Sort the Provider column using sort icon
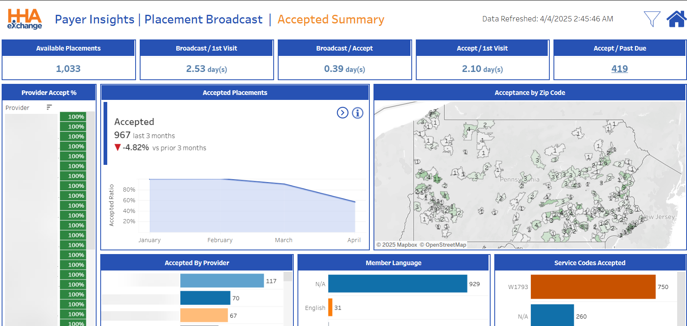The height and width of the screenshot is (326, 687). pos(49,107)
